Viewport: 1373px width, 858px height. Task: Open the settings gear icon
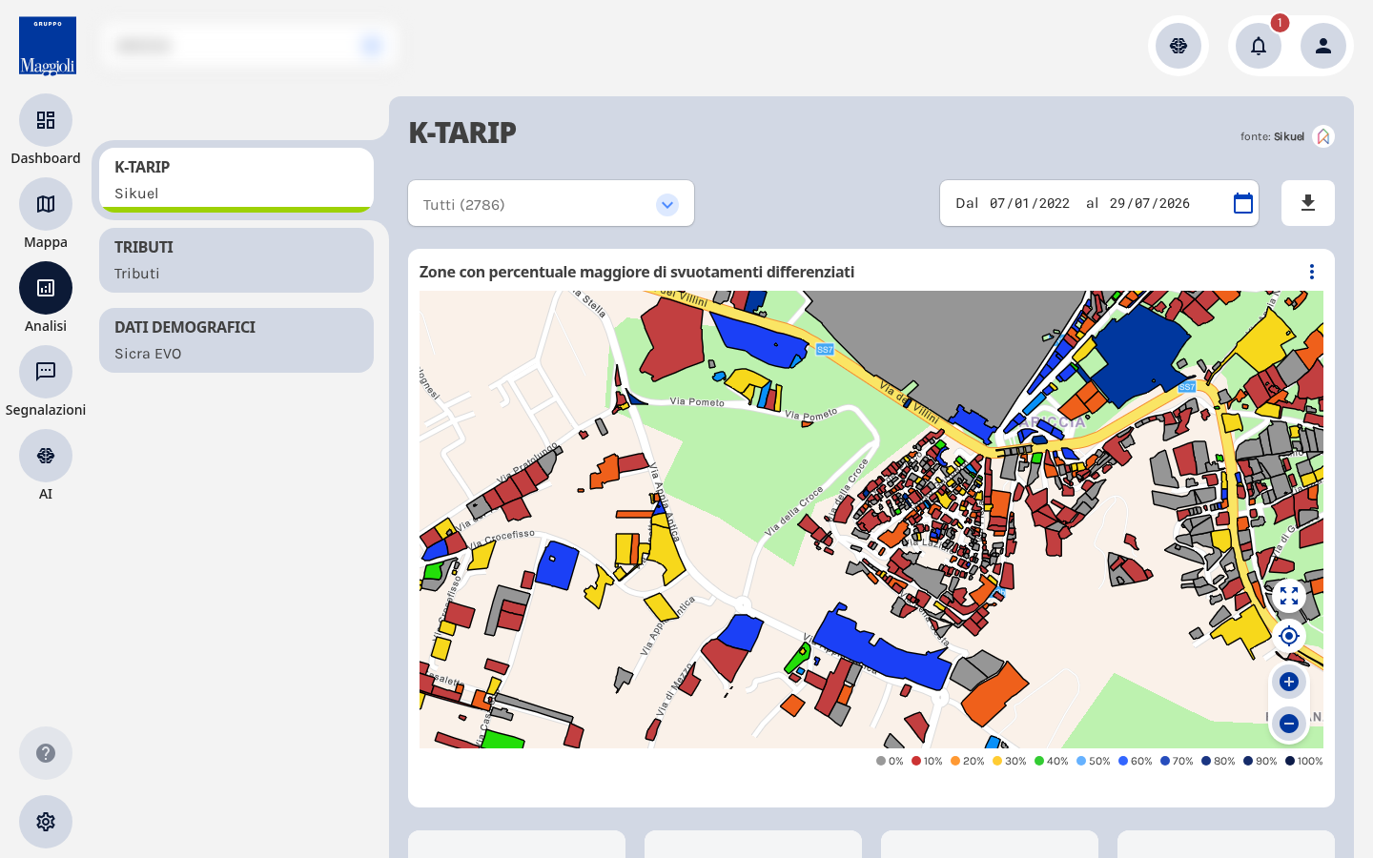46,822
